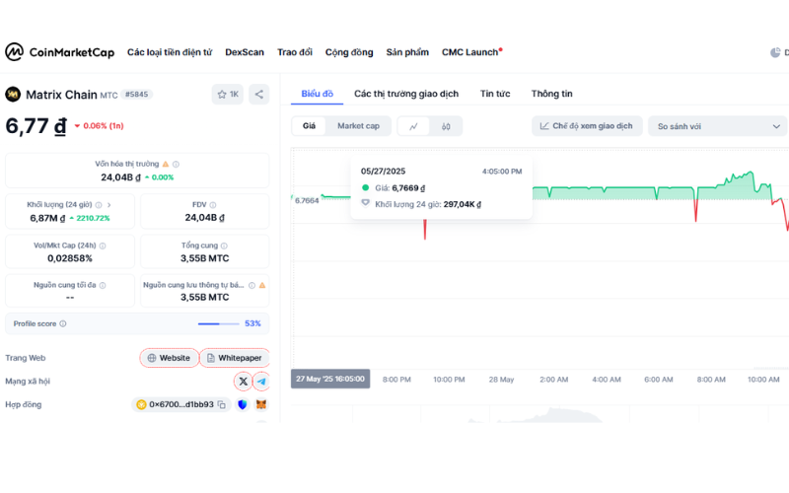Open the Trao đổi menu
The width and height of the screenshot is (789, 493).
295,52
